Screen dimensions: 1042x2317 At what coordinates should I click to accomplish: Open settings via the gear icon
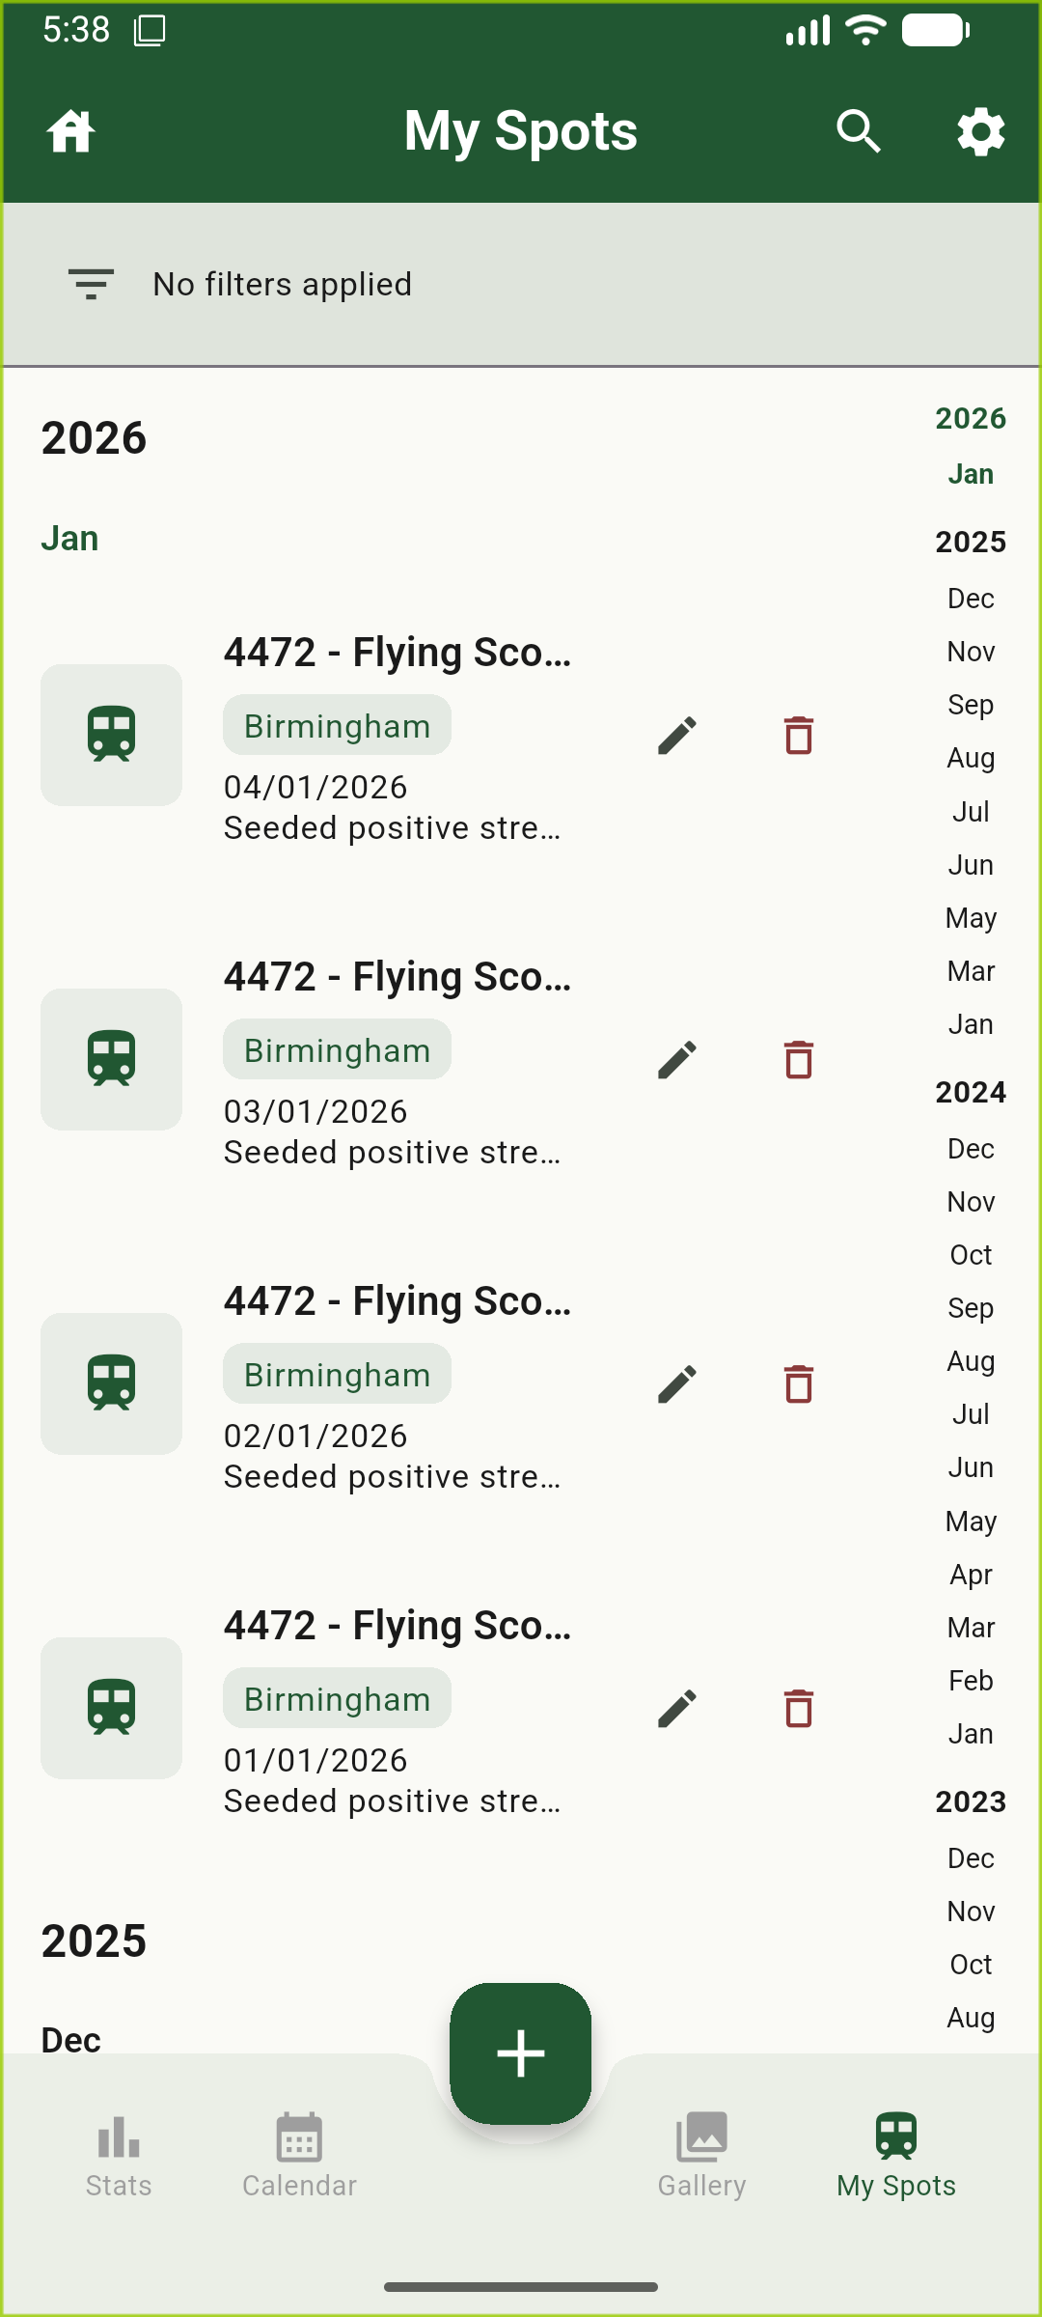tap(980, 131)
